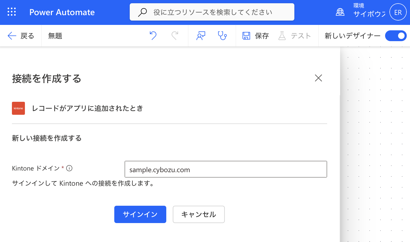Open the environment globe icon
This screenshot has width=410, height=242.
click(x=340, y=12)
